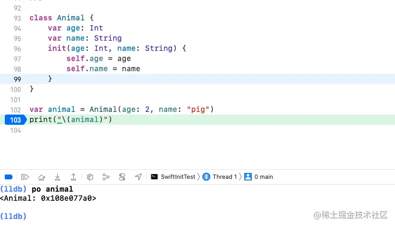Click the Step Over debug icon
The image size is (395, 227).
click(41, 177)
